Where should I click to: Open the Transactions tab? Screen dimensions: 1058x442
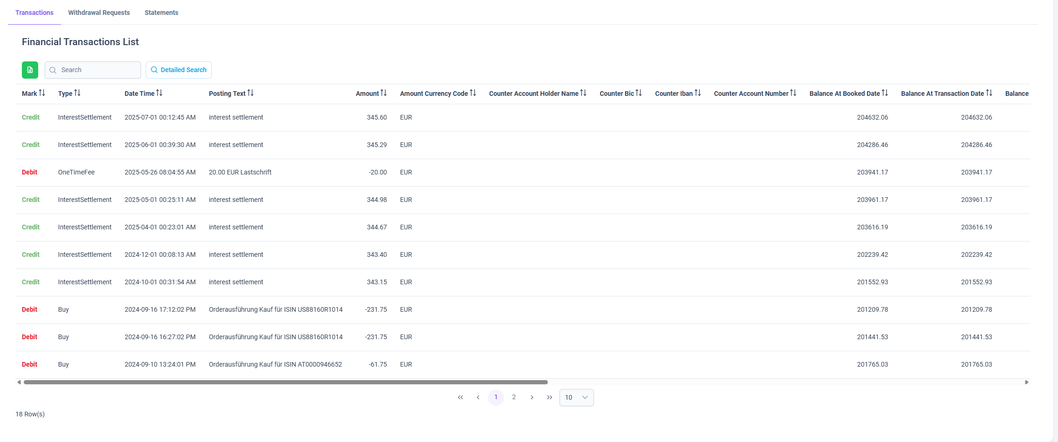(x=34, y=13)
